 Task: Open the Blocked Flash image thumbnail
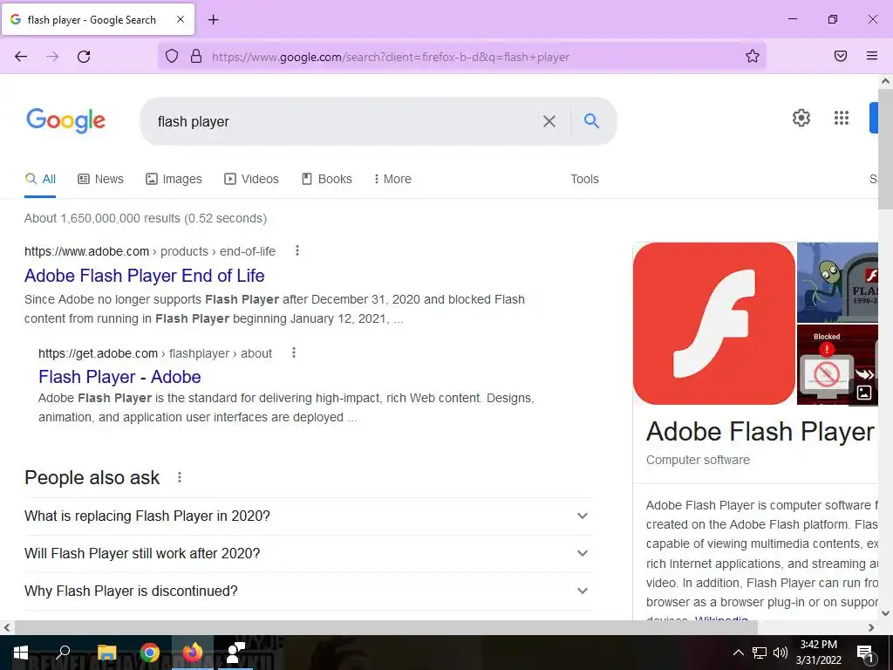coord(837,365)
